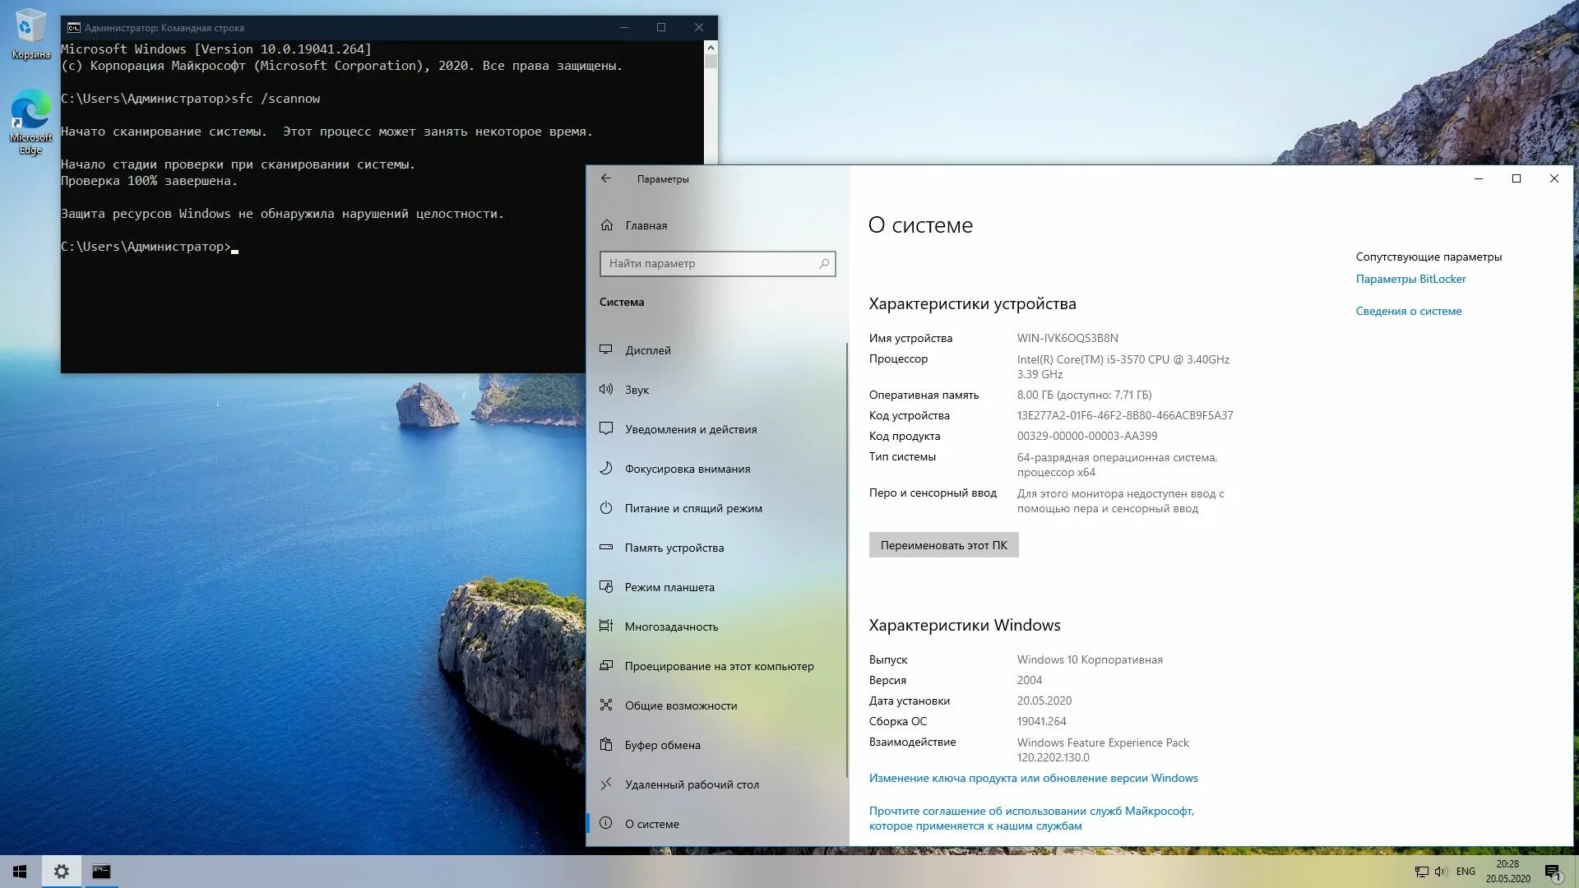Open the System info link
The width and height of the screenshot is (1579, 888).
(1408, 311)
